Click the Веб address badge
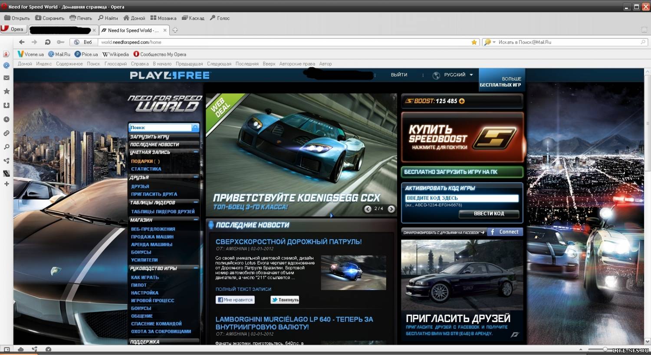651x355 pixels. [x=83, y=42]
